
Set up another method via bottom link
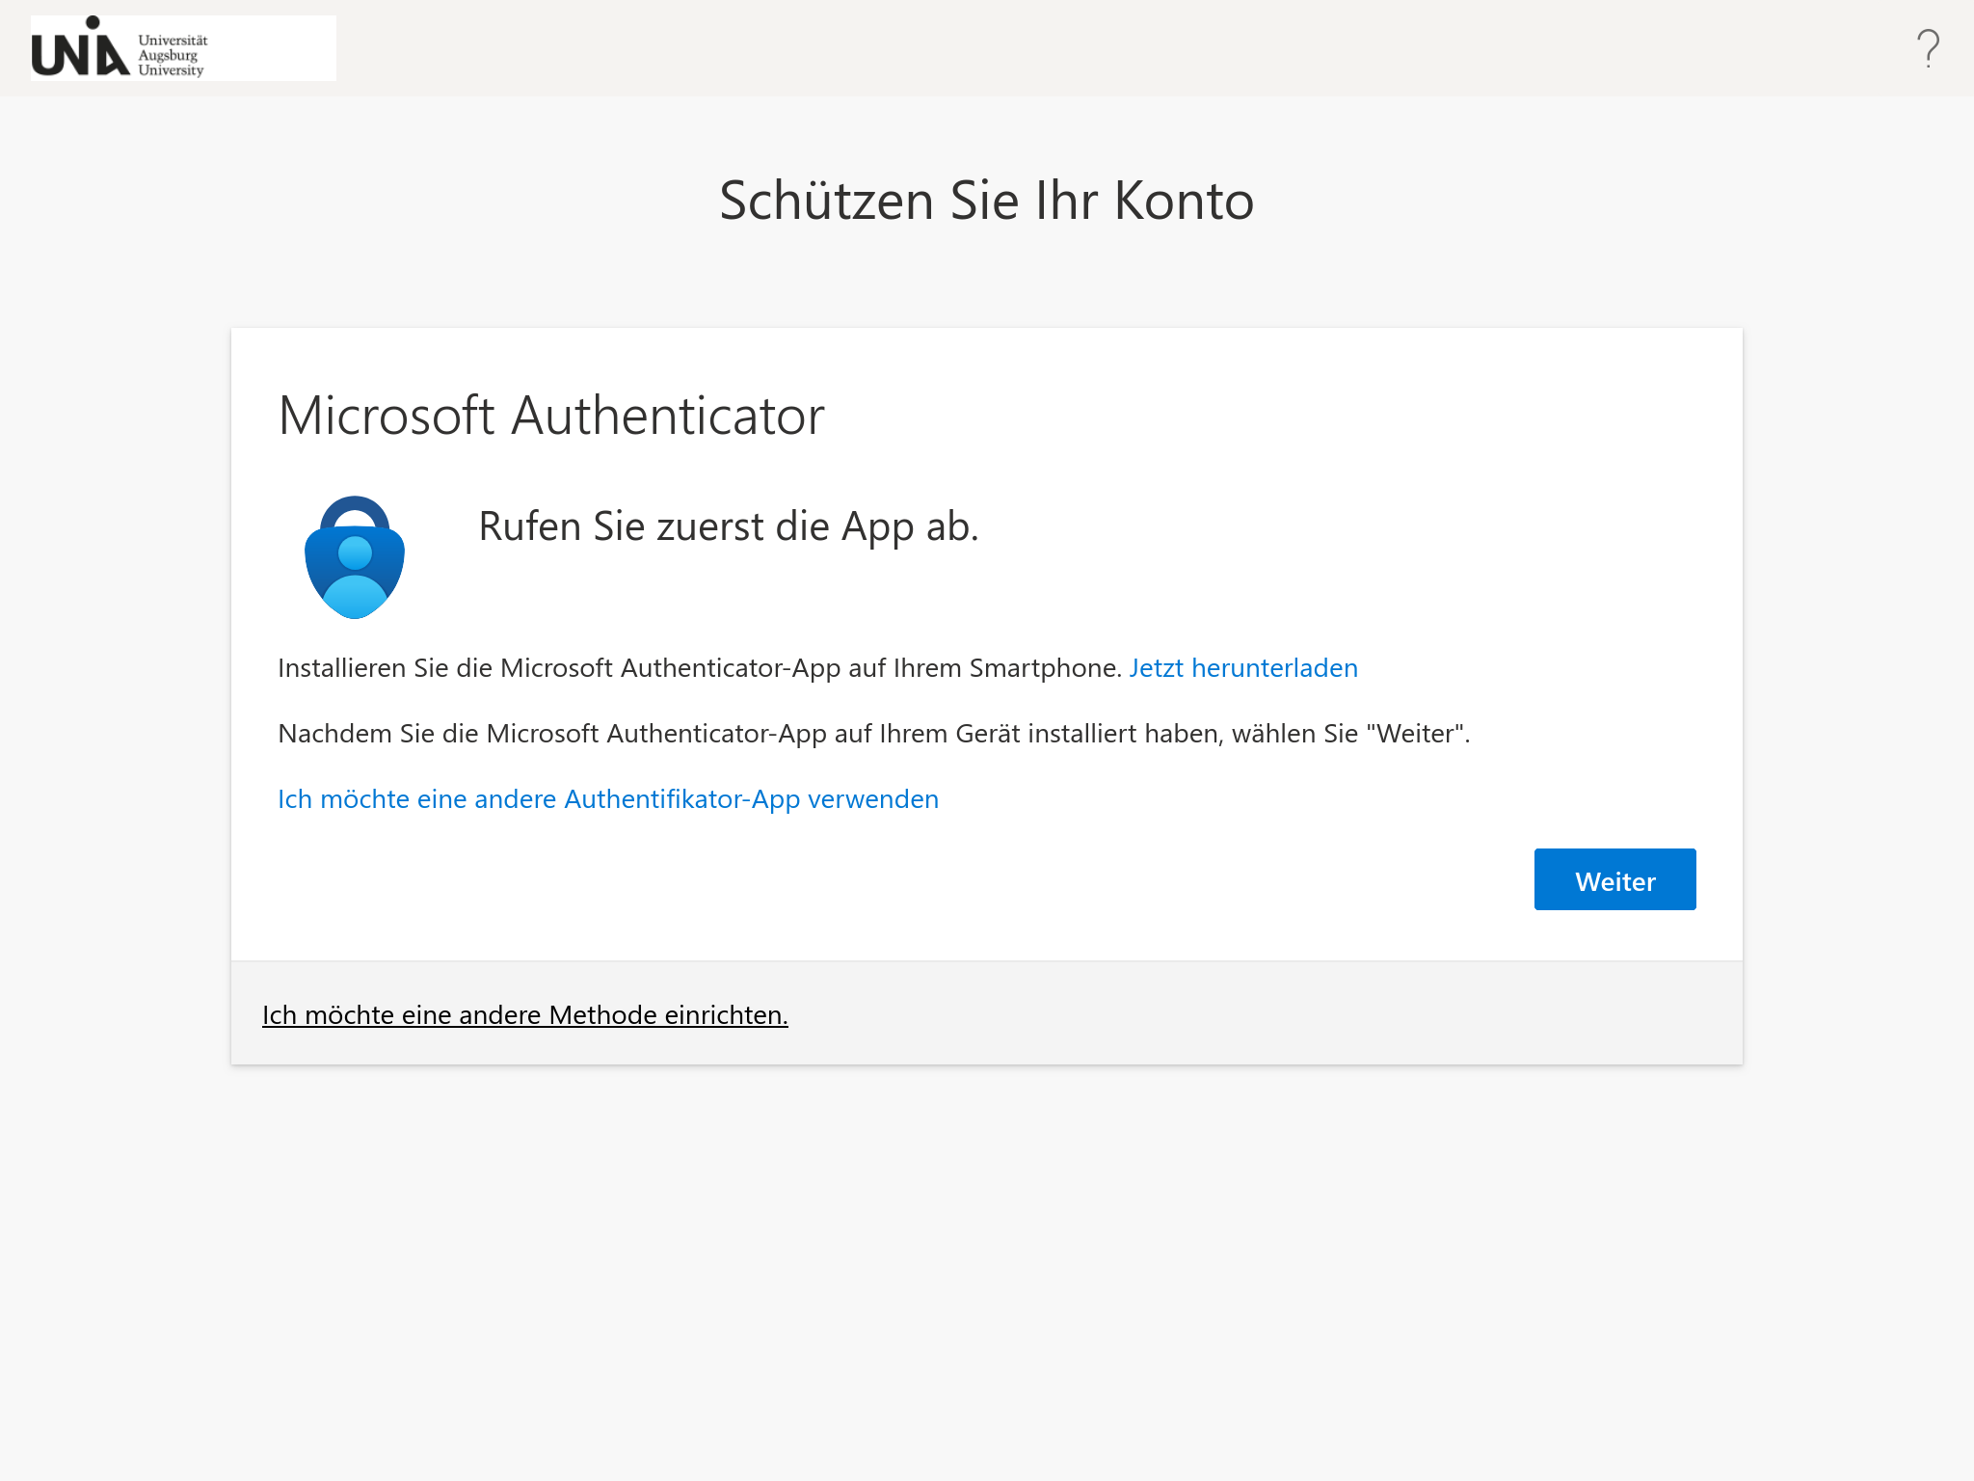coord(524,1015)
